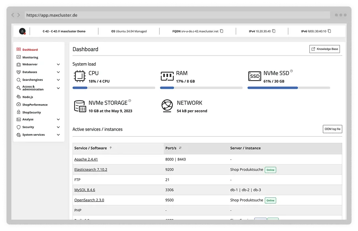The width and height of the screenshot is (358, 231).
Task: Open NVMe STORAGE help info icon
Action: [130, 101]
